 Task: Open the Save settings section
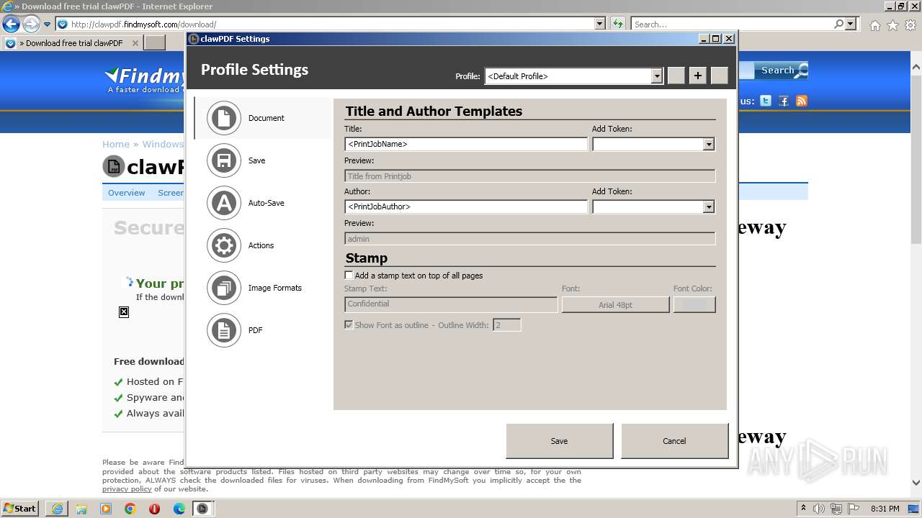[x=264, y=160]
